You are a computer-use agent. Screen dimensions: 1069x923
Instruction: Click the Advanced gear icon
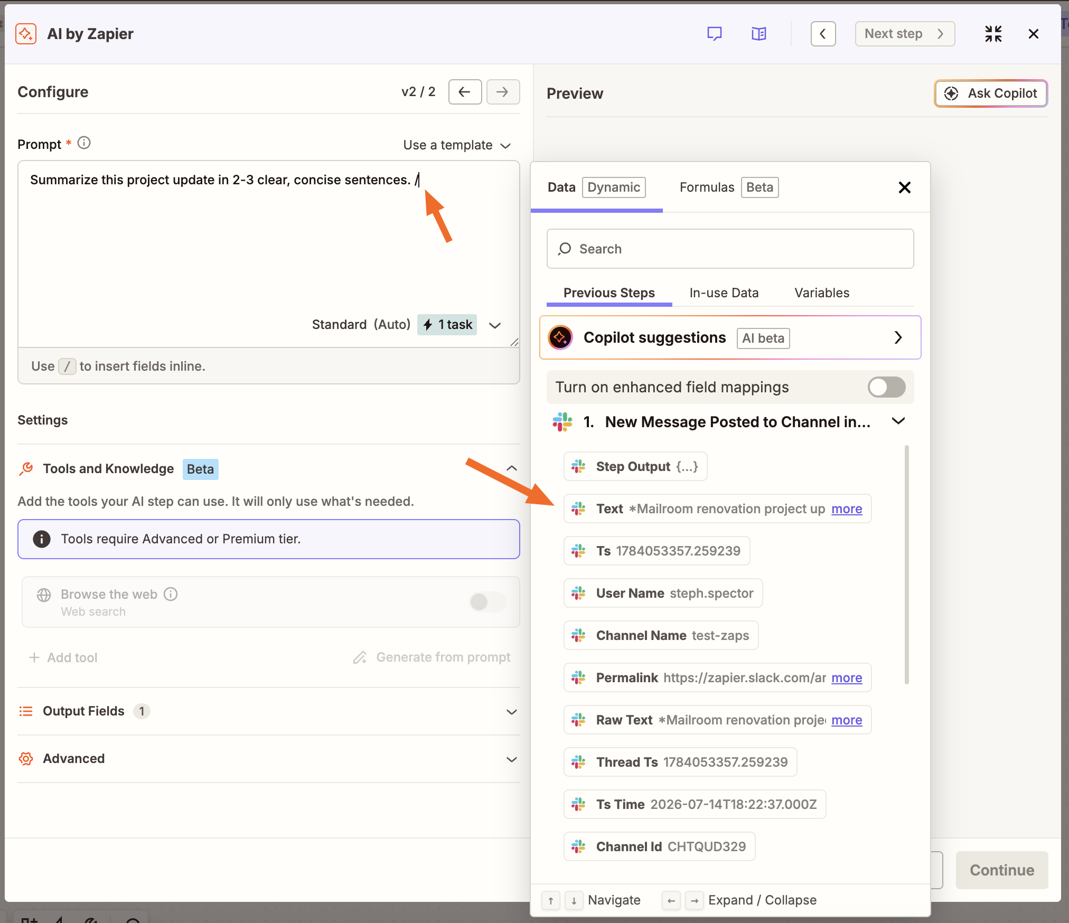[26, 759]
